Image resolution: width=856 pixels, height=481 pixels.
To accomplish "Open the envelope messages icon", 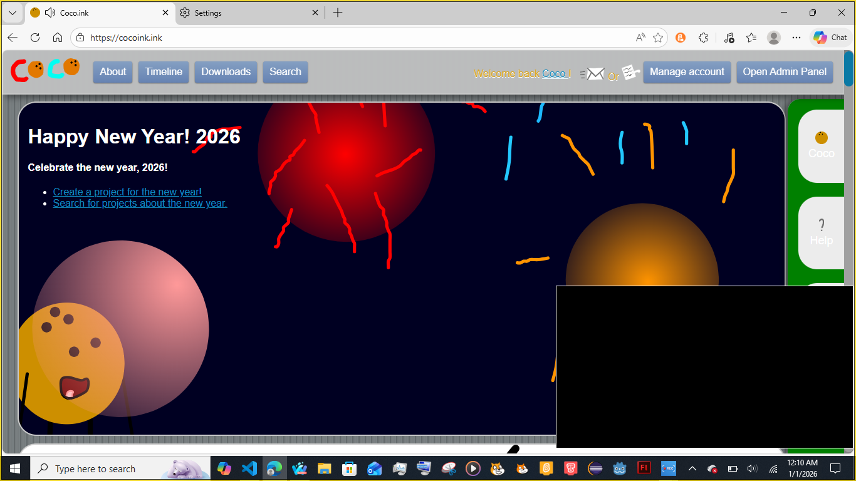I will point(593,75).
